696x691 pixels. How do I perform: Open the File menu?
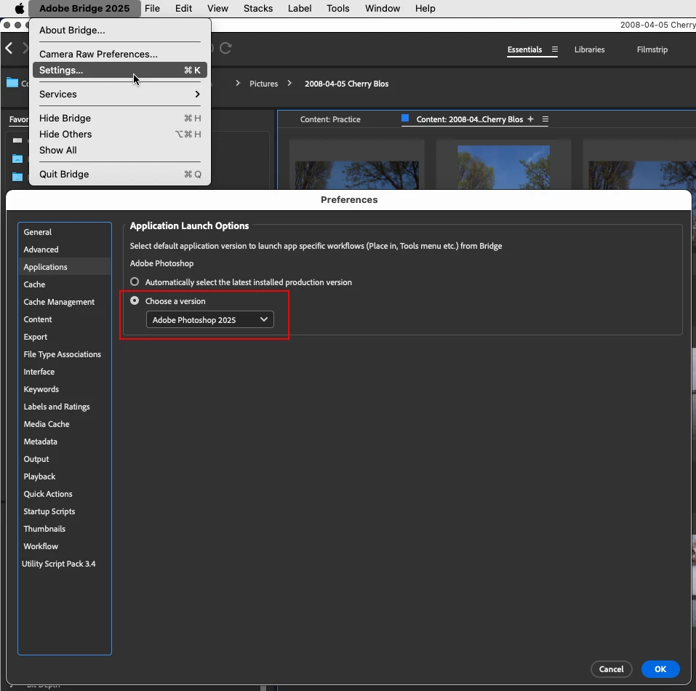(152, 9)
